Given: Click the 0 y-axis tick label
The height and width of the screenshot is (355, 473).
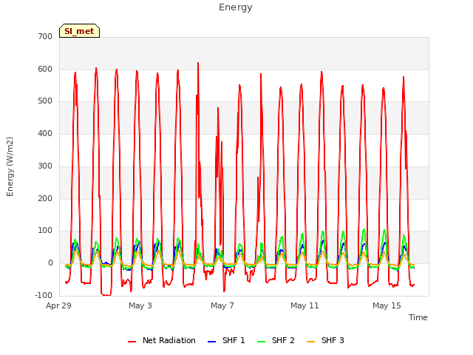Looking at the screenshot, I should pos(50,263).
